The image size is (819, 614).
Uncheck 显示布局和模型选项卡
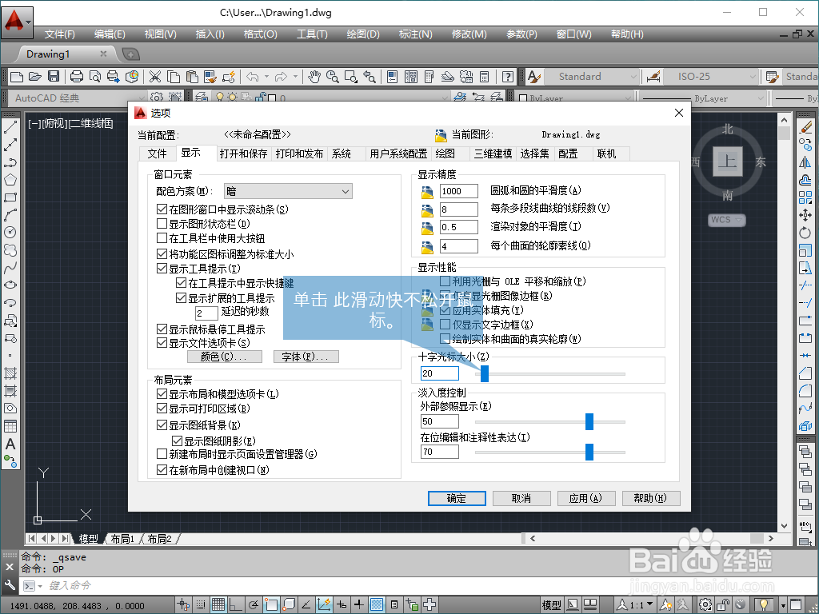[162, 393]
